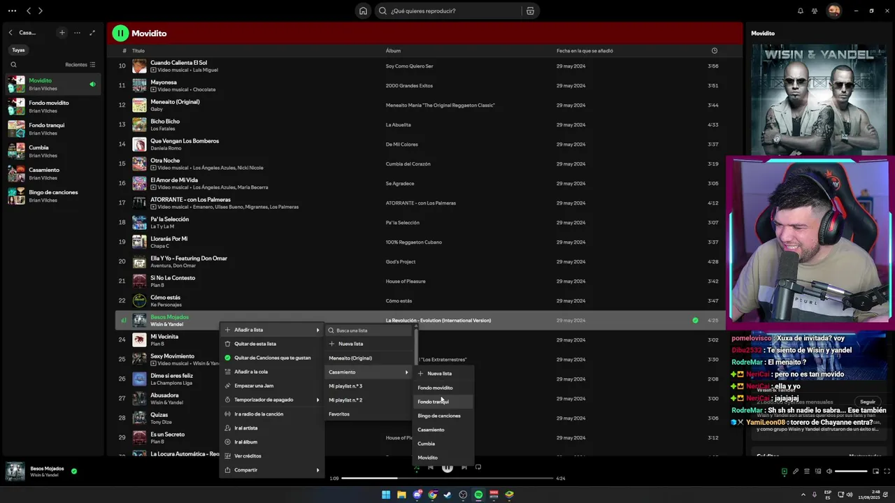This screenshot has height=503, width=895.
Task: Expand Casamiento folder in submenu
Action: click(369, 372)
